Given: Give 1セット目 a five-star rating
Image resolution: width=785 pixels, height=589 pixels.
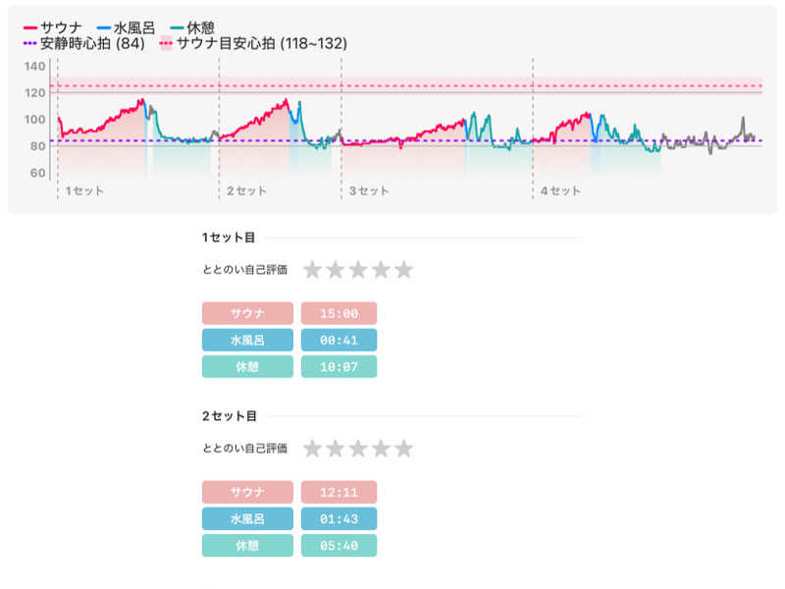Looking at the screenshot, I should [x=403, y=270].
